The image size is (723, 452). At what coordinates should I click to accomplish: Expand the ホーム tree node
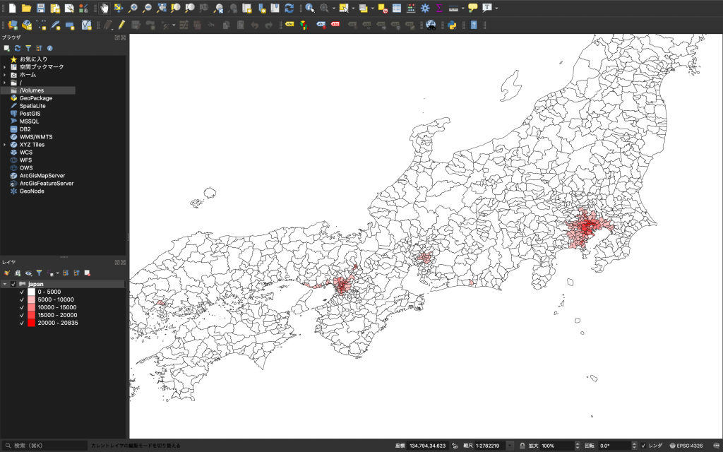[5, 75]
